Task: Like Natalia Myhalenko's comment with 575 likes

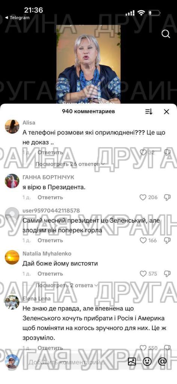Action: 143,273
